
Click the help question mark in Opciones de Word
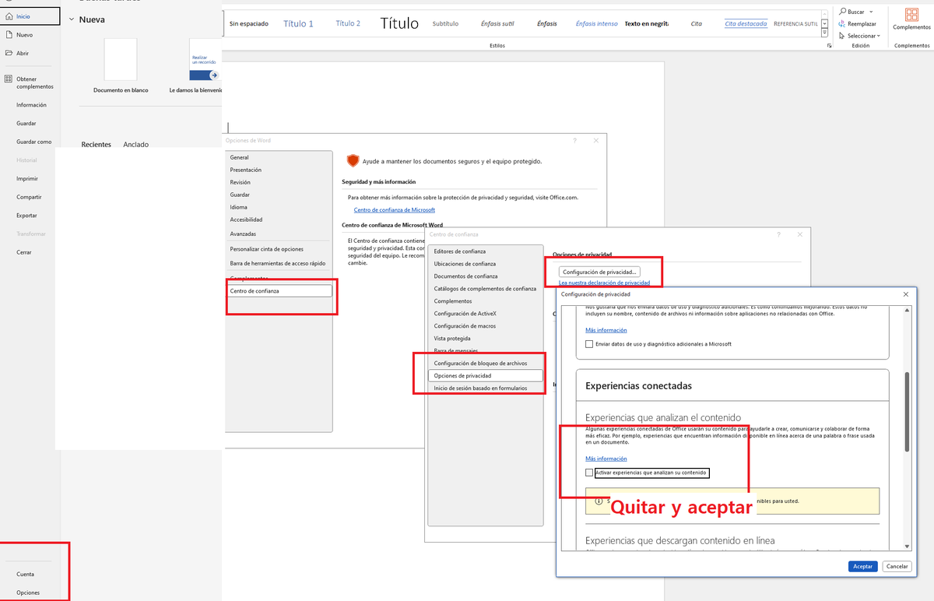[x=574, y=141]
